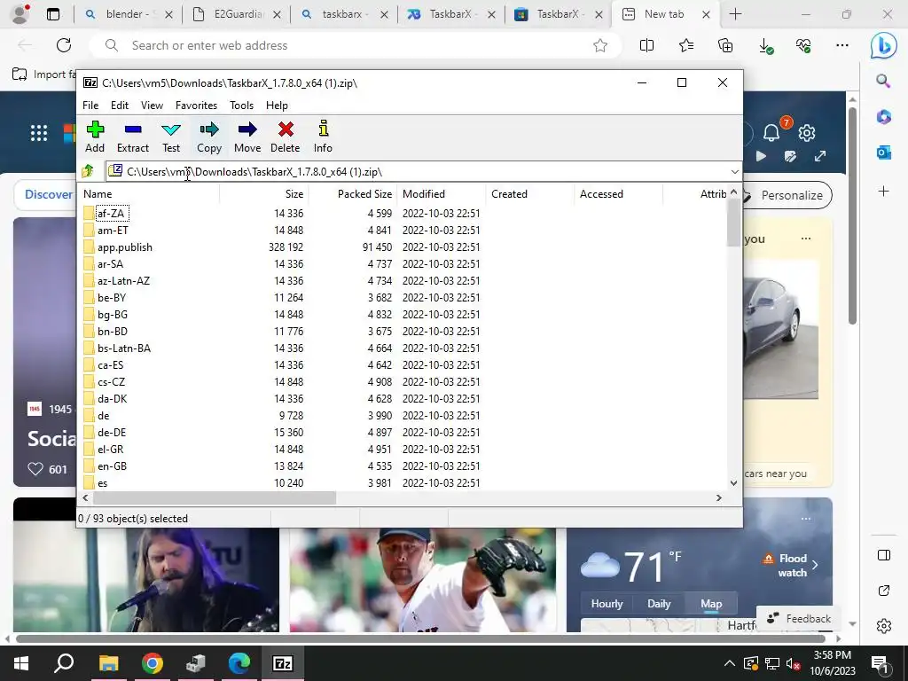The height and width of the screenshot is (681, 908).
Task: Open File Explorer from the taskbar
Action: point(108,663)
